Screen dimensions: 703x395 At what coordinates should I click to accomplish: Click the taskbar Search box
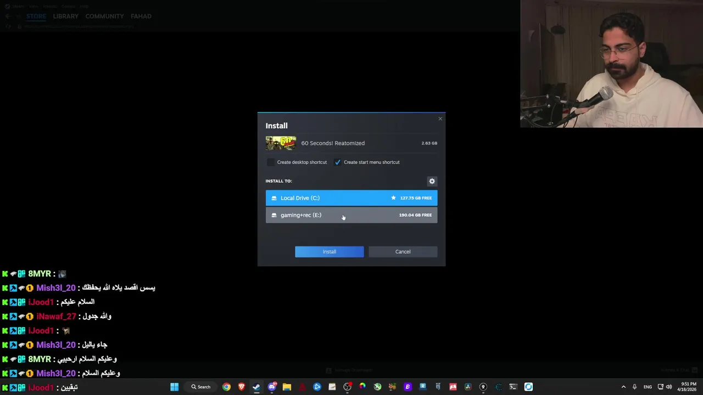coord(201,387)
